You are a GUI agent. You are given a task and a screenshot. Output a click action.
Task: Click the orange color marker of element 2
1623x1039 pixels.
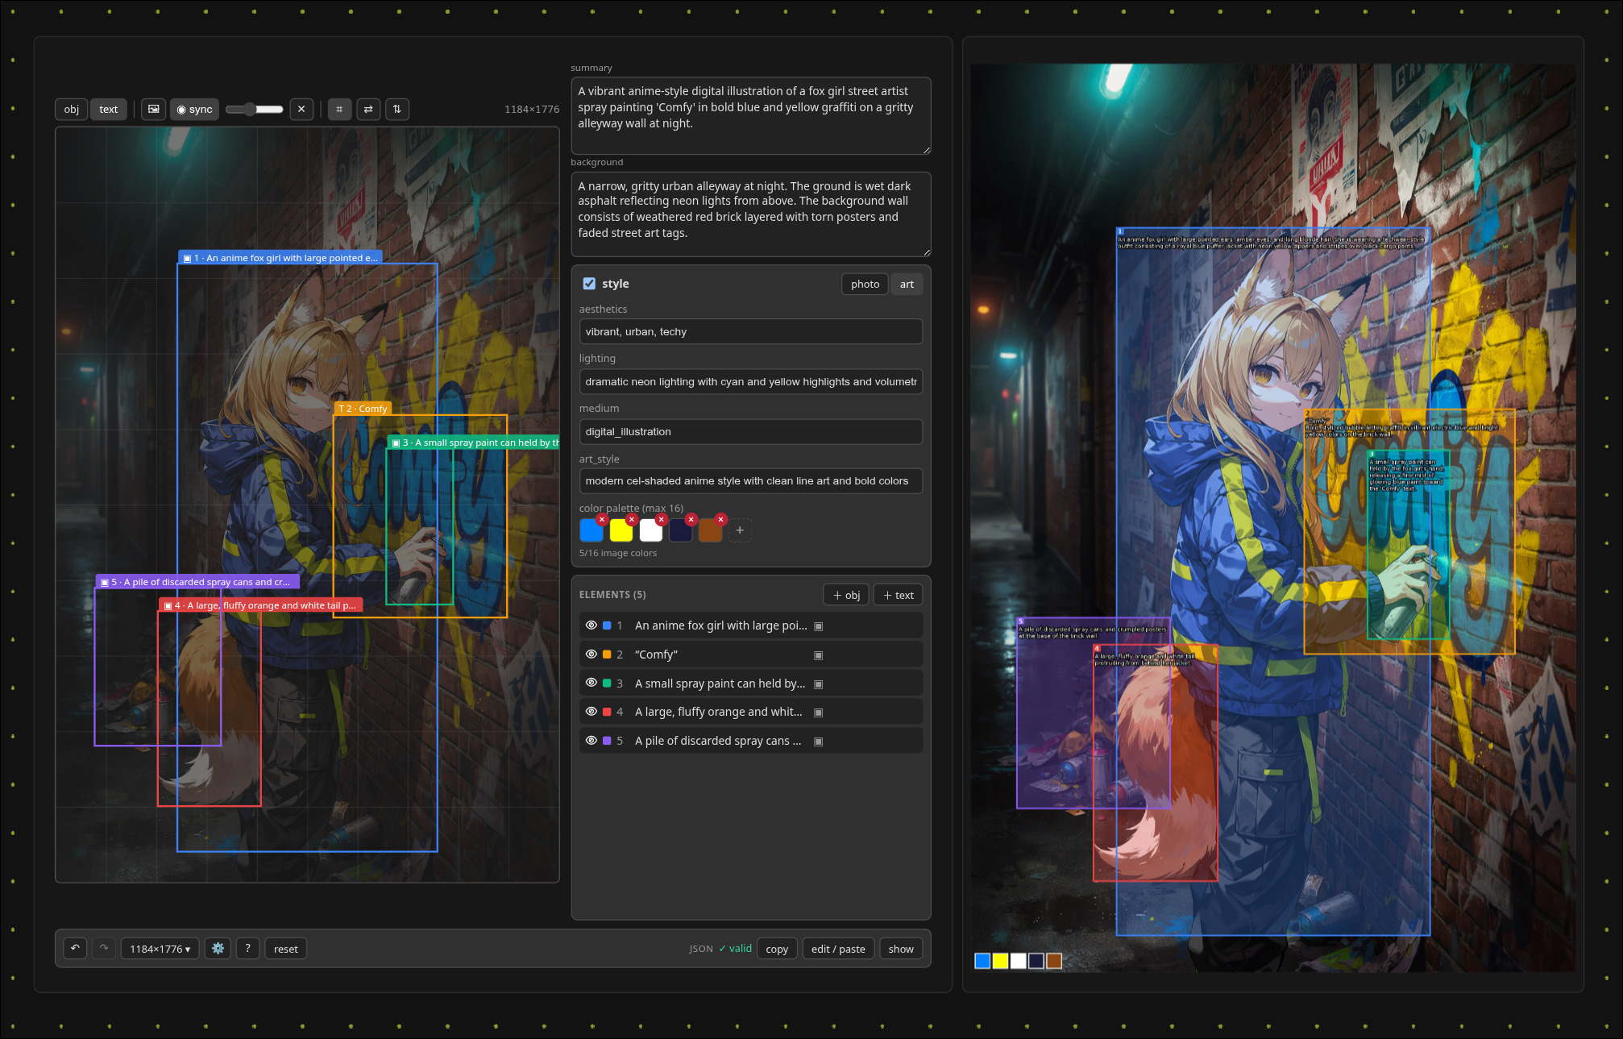tap(607, 655)
